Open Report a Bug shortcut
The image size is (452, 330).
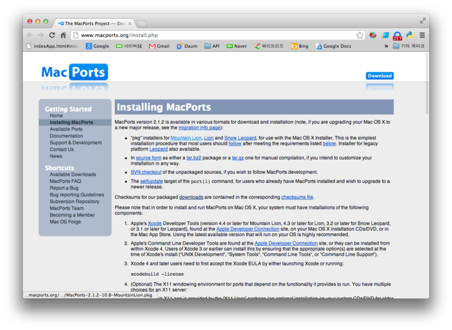[64, 188]
